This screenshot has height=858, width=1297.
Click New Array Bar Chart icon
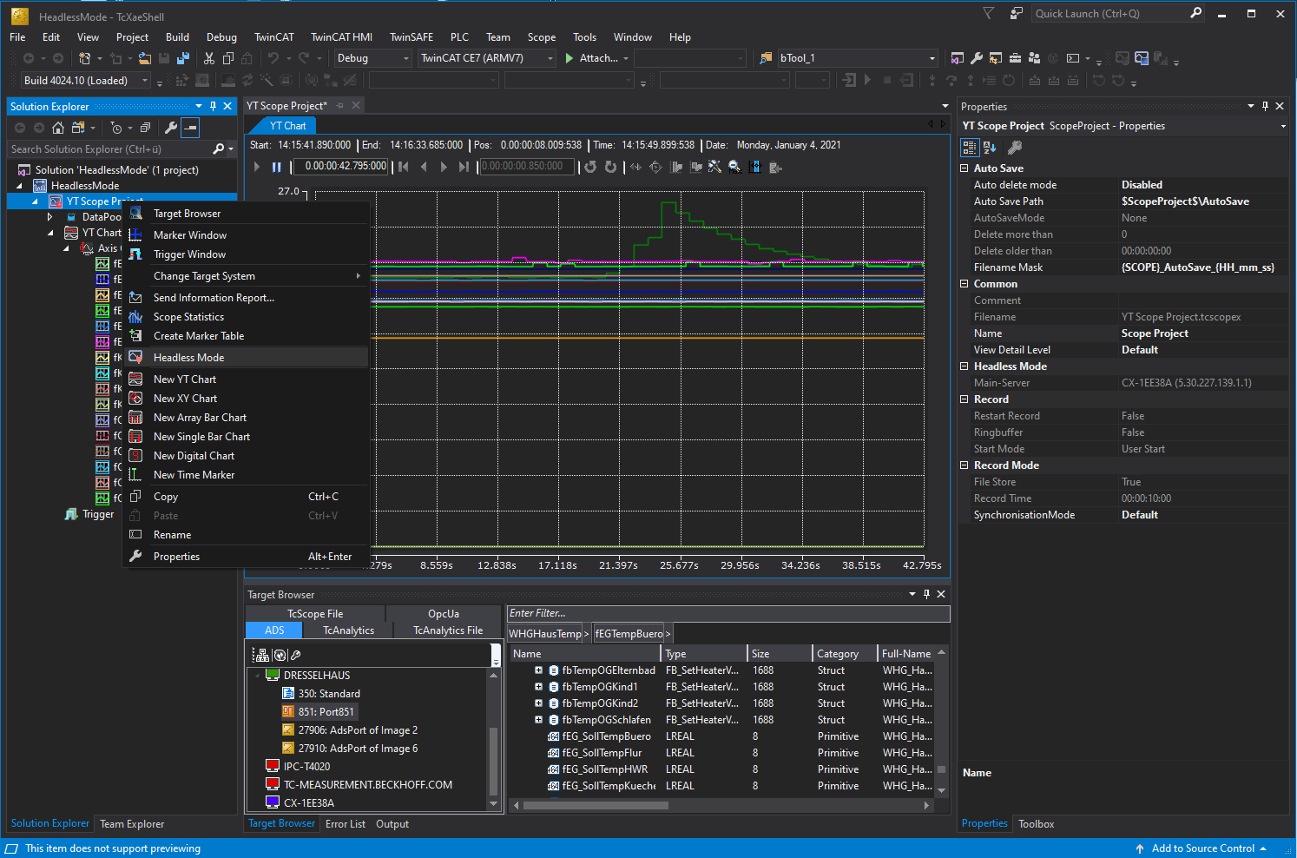pos(135,418)
